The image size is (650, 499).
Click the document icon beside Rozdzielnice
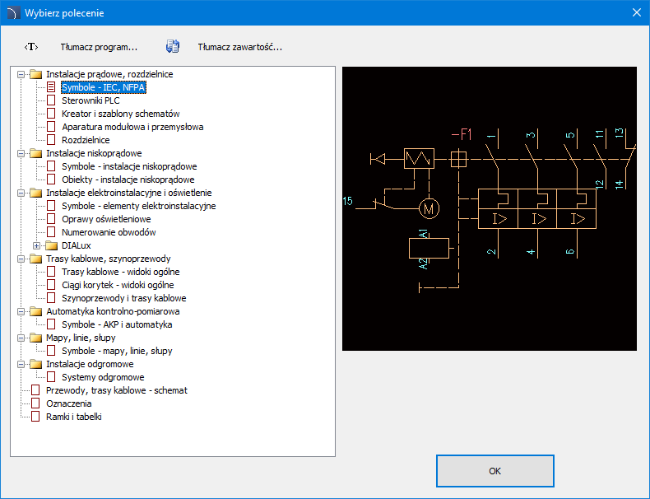click(51, 140)
